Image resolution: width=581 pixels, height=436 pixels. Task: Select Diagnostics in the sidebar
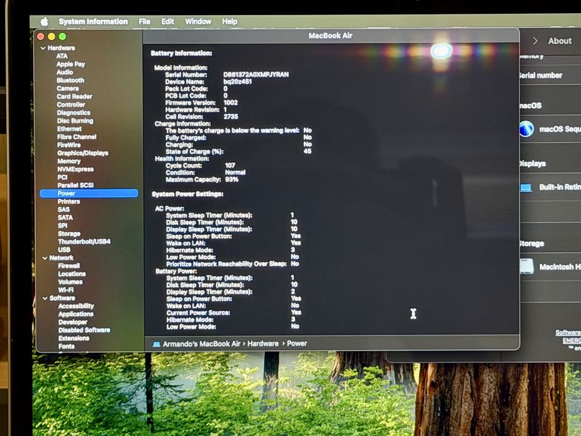[x=73, y=113]
